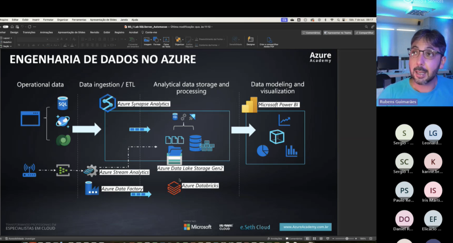Click the Imagem (picture) icon in ribbon
Image resolution: width=453 pixels, height=243 pixels.
pos(147,40)
